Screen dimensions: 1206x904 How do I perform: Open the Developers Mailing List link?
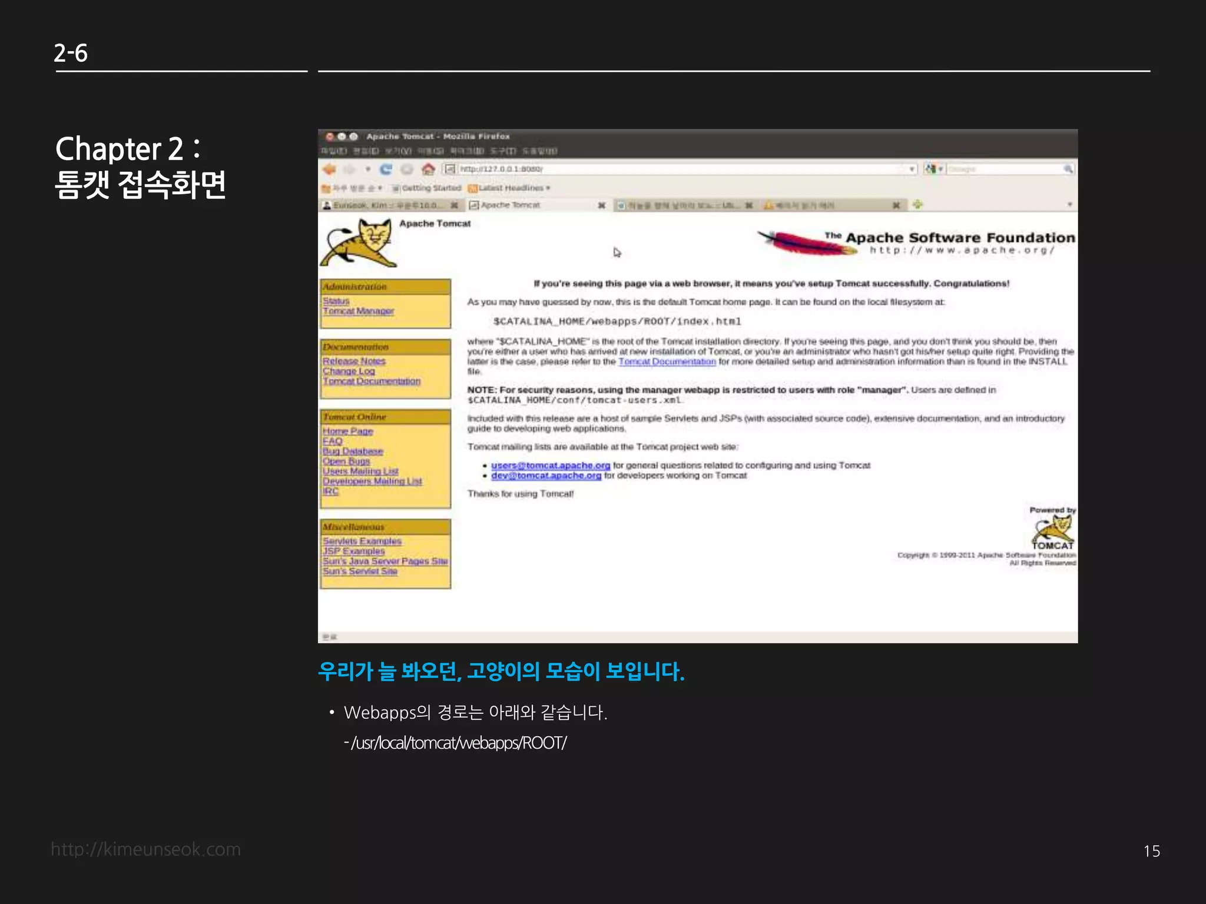click(x=372, y=481)
